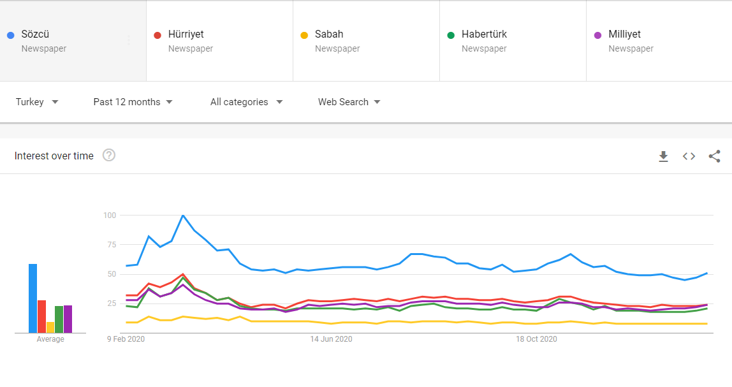Edit the Sabah search term

(x=329, y=34)
